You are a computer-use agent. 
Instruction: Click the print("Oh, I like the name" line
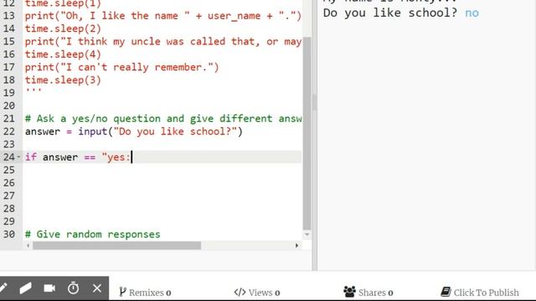(x=163, y=16)
